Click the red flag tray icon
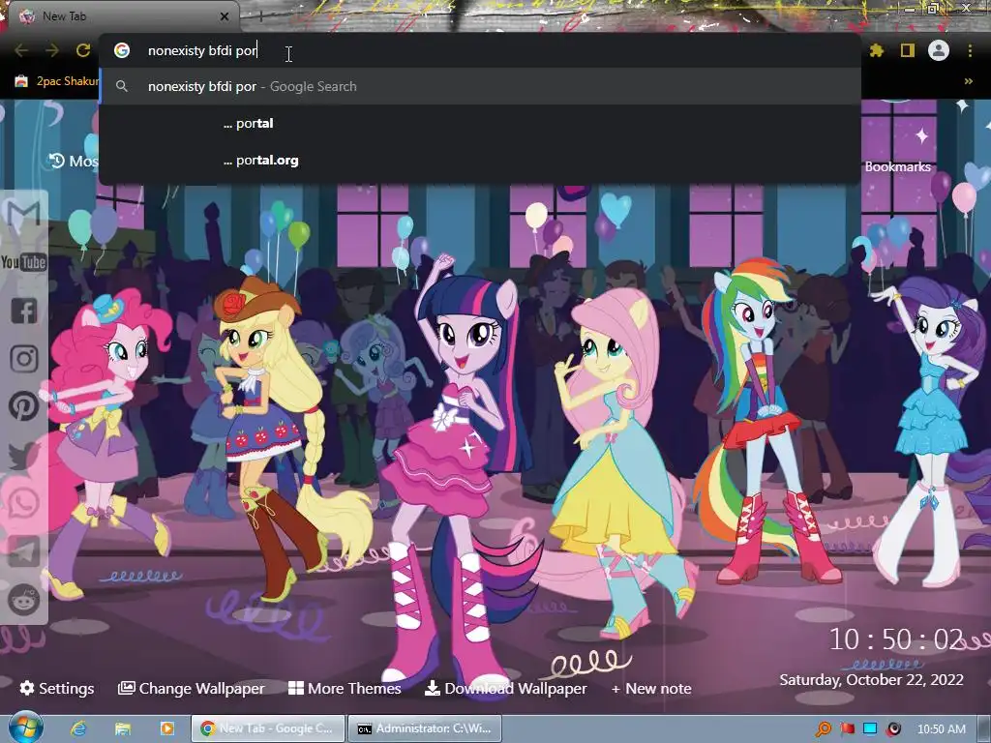 tap(848, 729)
